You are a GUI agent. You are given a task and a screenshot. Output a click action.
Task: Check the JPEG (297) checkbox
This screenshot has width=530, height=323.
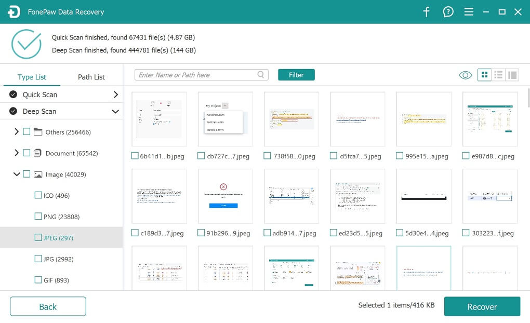pos(38,237)
